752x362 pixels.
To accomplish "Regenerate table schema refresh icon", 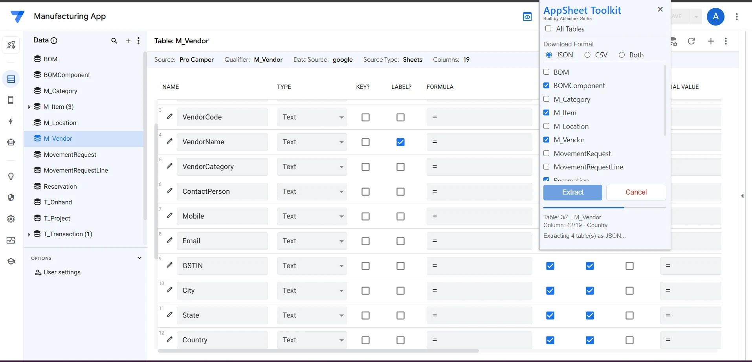I will tap(691, 41).
